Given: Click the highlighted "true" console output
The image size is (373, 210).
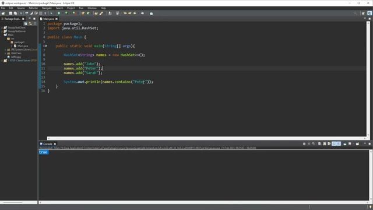Looking at the screenshot, I should coord(43,152).
